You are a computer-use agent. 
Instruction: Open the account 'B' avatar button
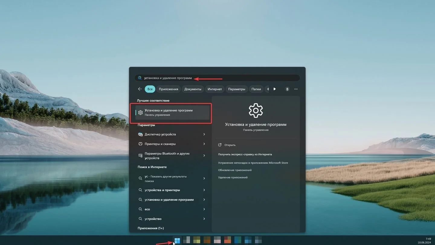(x=287, y=89)
